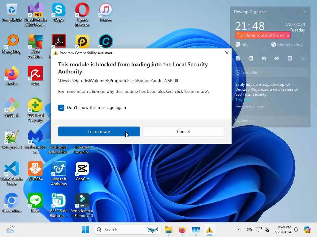Open the weather widget showing 76°
The height and width of the screenshot is (237, 317).
[x=10, y=229]
